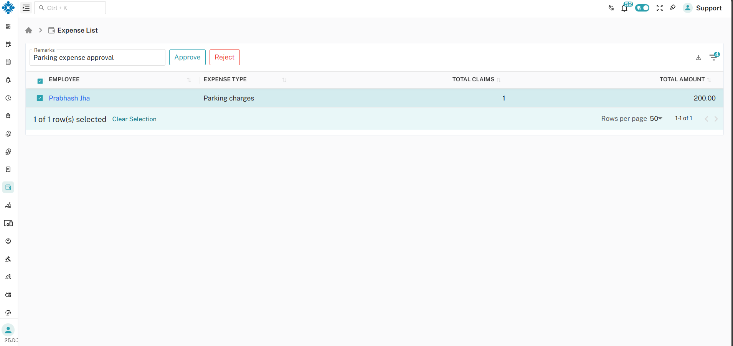This screenshot has height=346, width=733.
Task: Sort by the Employee column header
Action: (x=64, y=79)
